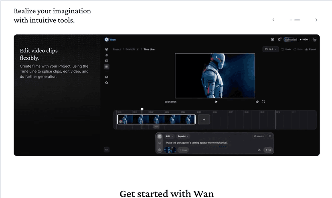The height and width of the screenshot is (198, 332).
Task: Click the 'Edit video clips flexibly.' heading
Action: pyautogui.click(x=39, y=54)
